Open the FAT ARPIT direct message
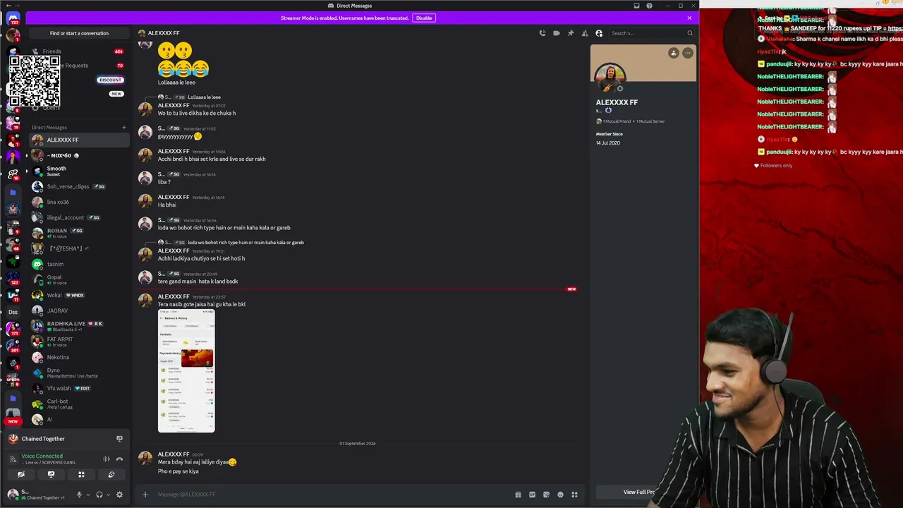 point(79,341)
